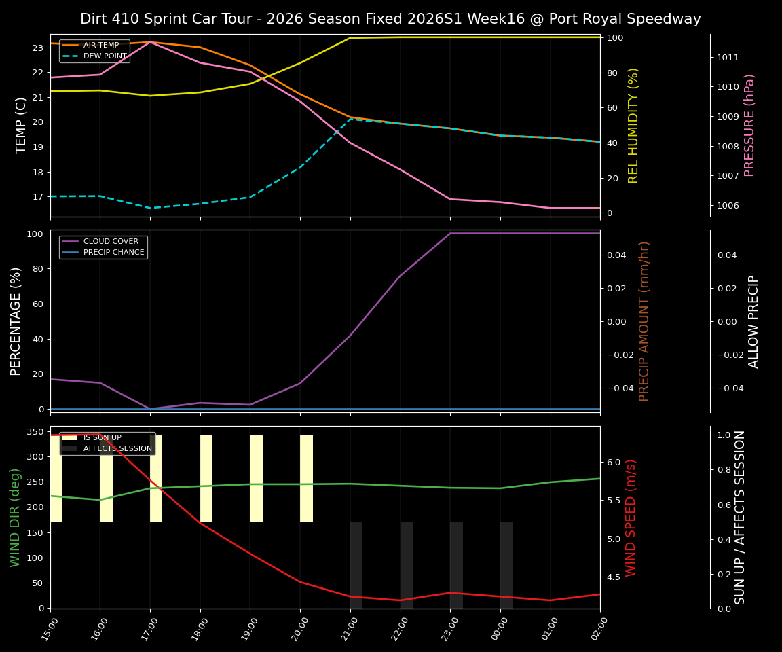Open the bottom chart legend box

click(x=108, y=442)
